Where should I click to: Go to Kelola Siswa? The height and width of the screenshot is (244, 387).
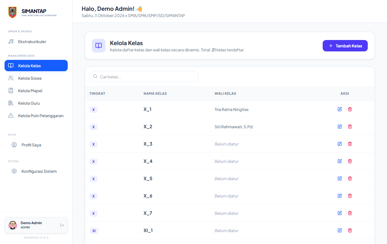click(x=36, y=78)
